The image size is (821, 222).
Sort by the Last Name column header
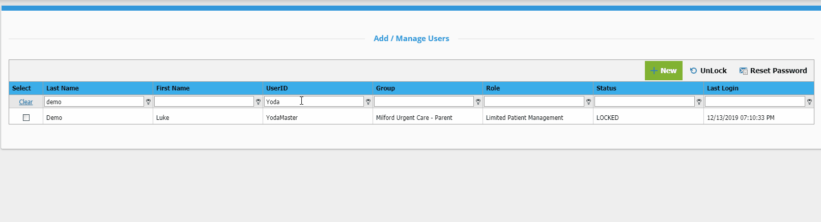[x=63, y=88]
